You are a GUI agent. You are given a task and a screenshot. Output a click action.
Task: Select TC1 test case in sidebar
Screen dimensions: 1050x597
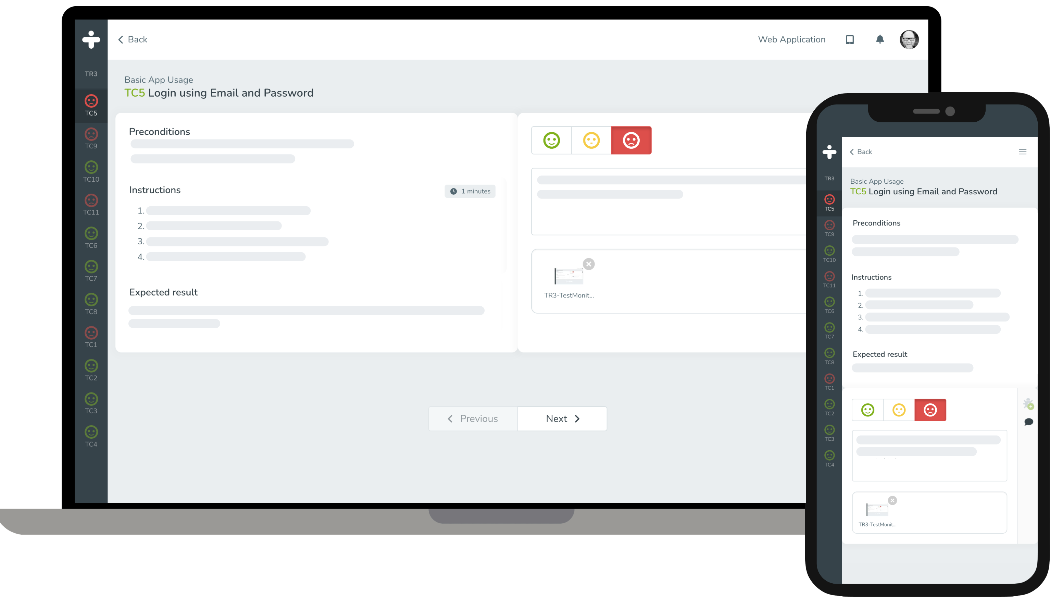point(91,337)
